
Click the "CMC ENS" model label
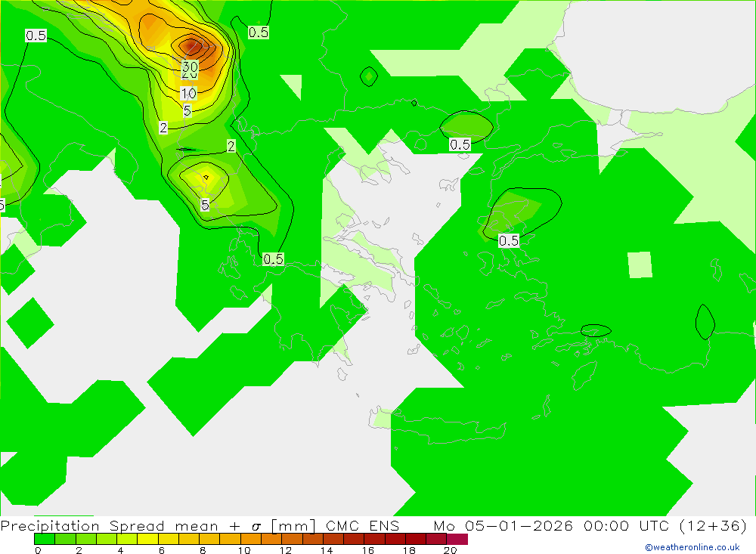click(x=363, y=525)
